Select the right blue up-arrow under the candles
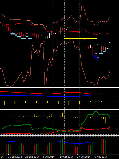Image resolution: width=119 pixels, height=159 pixels. pos(97,58)
